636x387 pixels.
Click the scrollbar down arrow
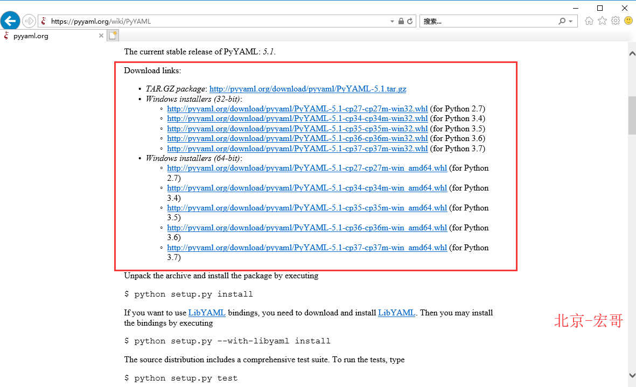(631, 376)
